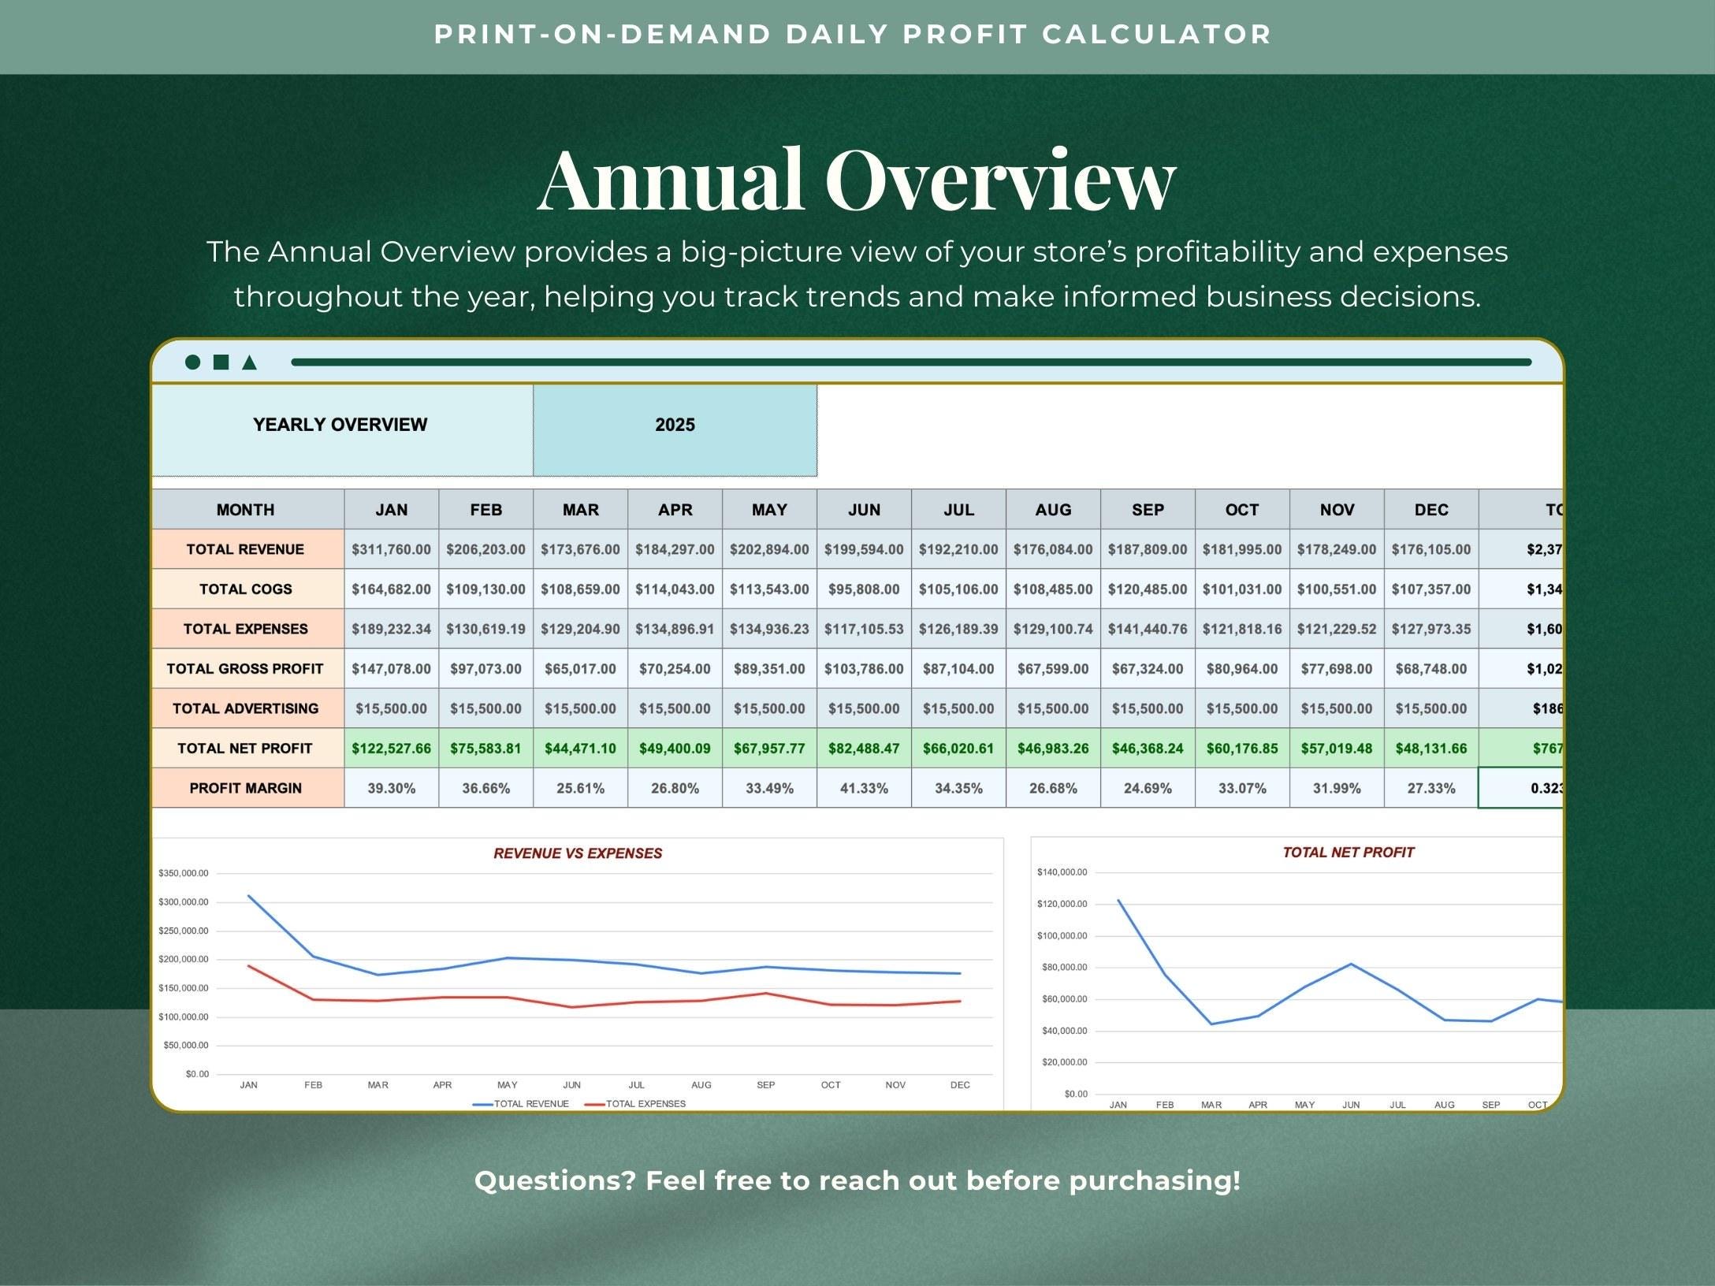Click February revenue cell $206,203.00
This screenshot has width=1715, height=1286.
click(x=485, y=549)
